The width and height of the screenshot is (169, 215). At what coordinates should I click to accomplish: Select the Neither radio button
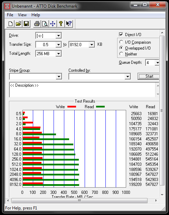click(x=121, y=54)
